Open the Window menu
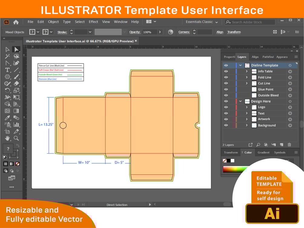304x228 pixels. pos(121,22)
